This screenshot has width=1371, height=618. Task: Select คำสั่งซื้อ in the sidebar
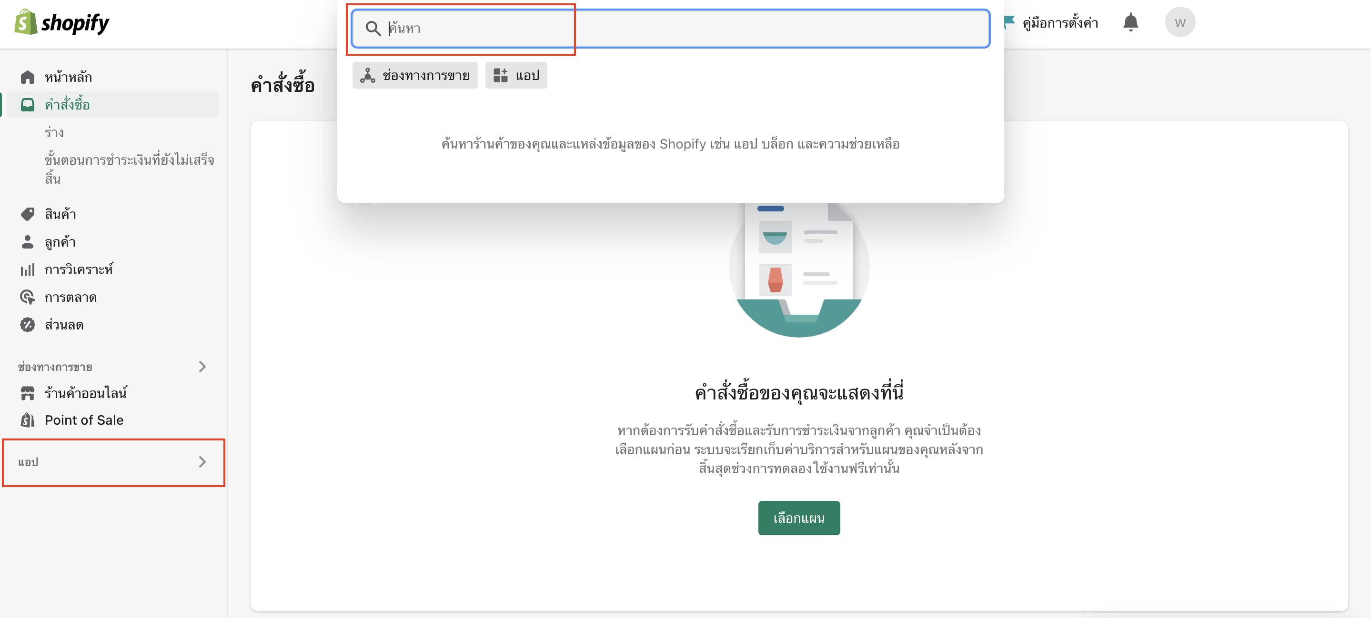tap(113, 105)
